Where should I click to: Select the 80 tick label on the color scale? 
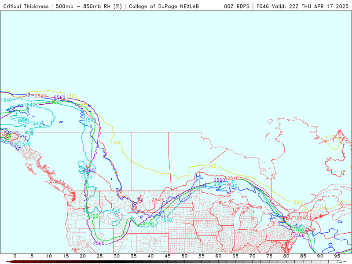[x=286, y=256]
